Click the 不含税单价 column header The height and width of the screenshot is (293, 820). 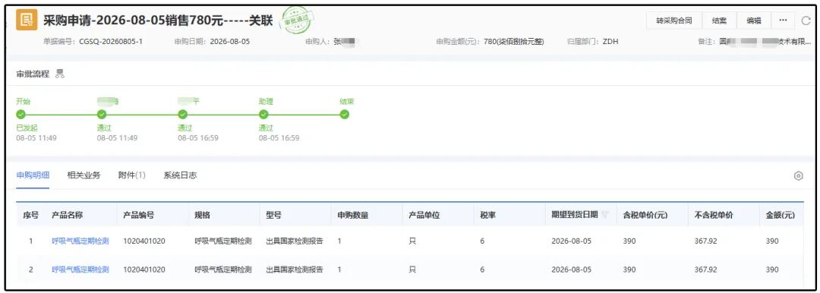[714, 215]
